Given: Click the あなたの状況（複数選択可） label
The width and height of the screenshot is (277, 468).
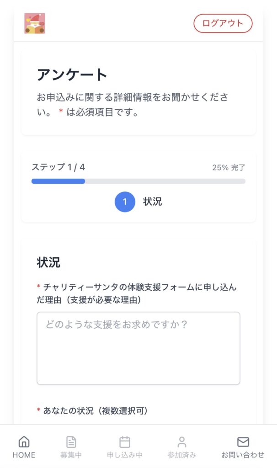Looking at the screenshot, I should pos(95,411).
